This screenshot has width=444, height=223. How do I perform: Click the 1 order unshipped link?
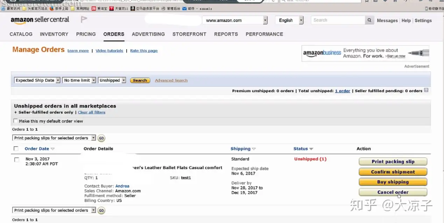coord(343,91)
